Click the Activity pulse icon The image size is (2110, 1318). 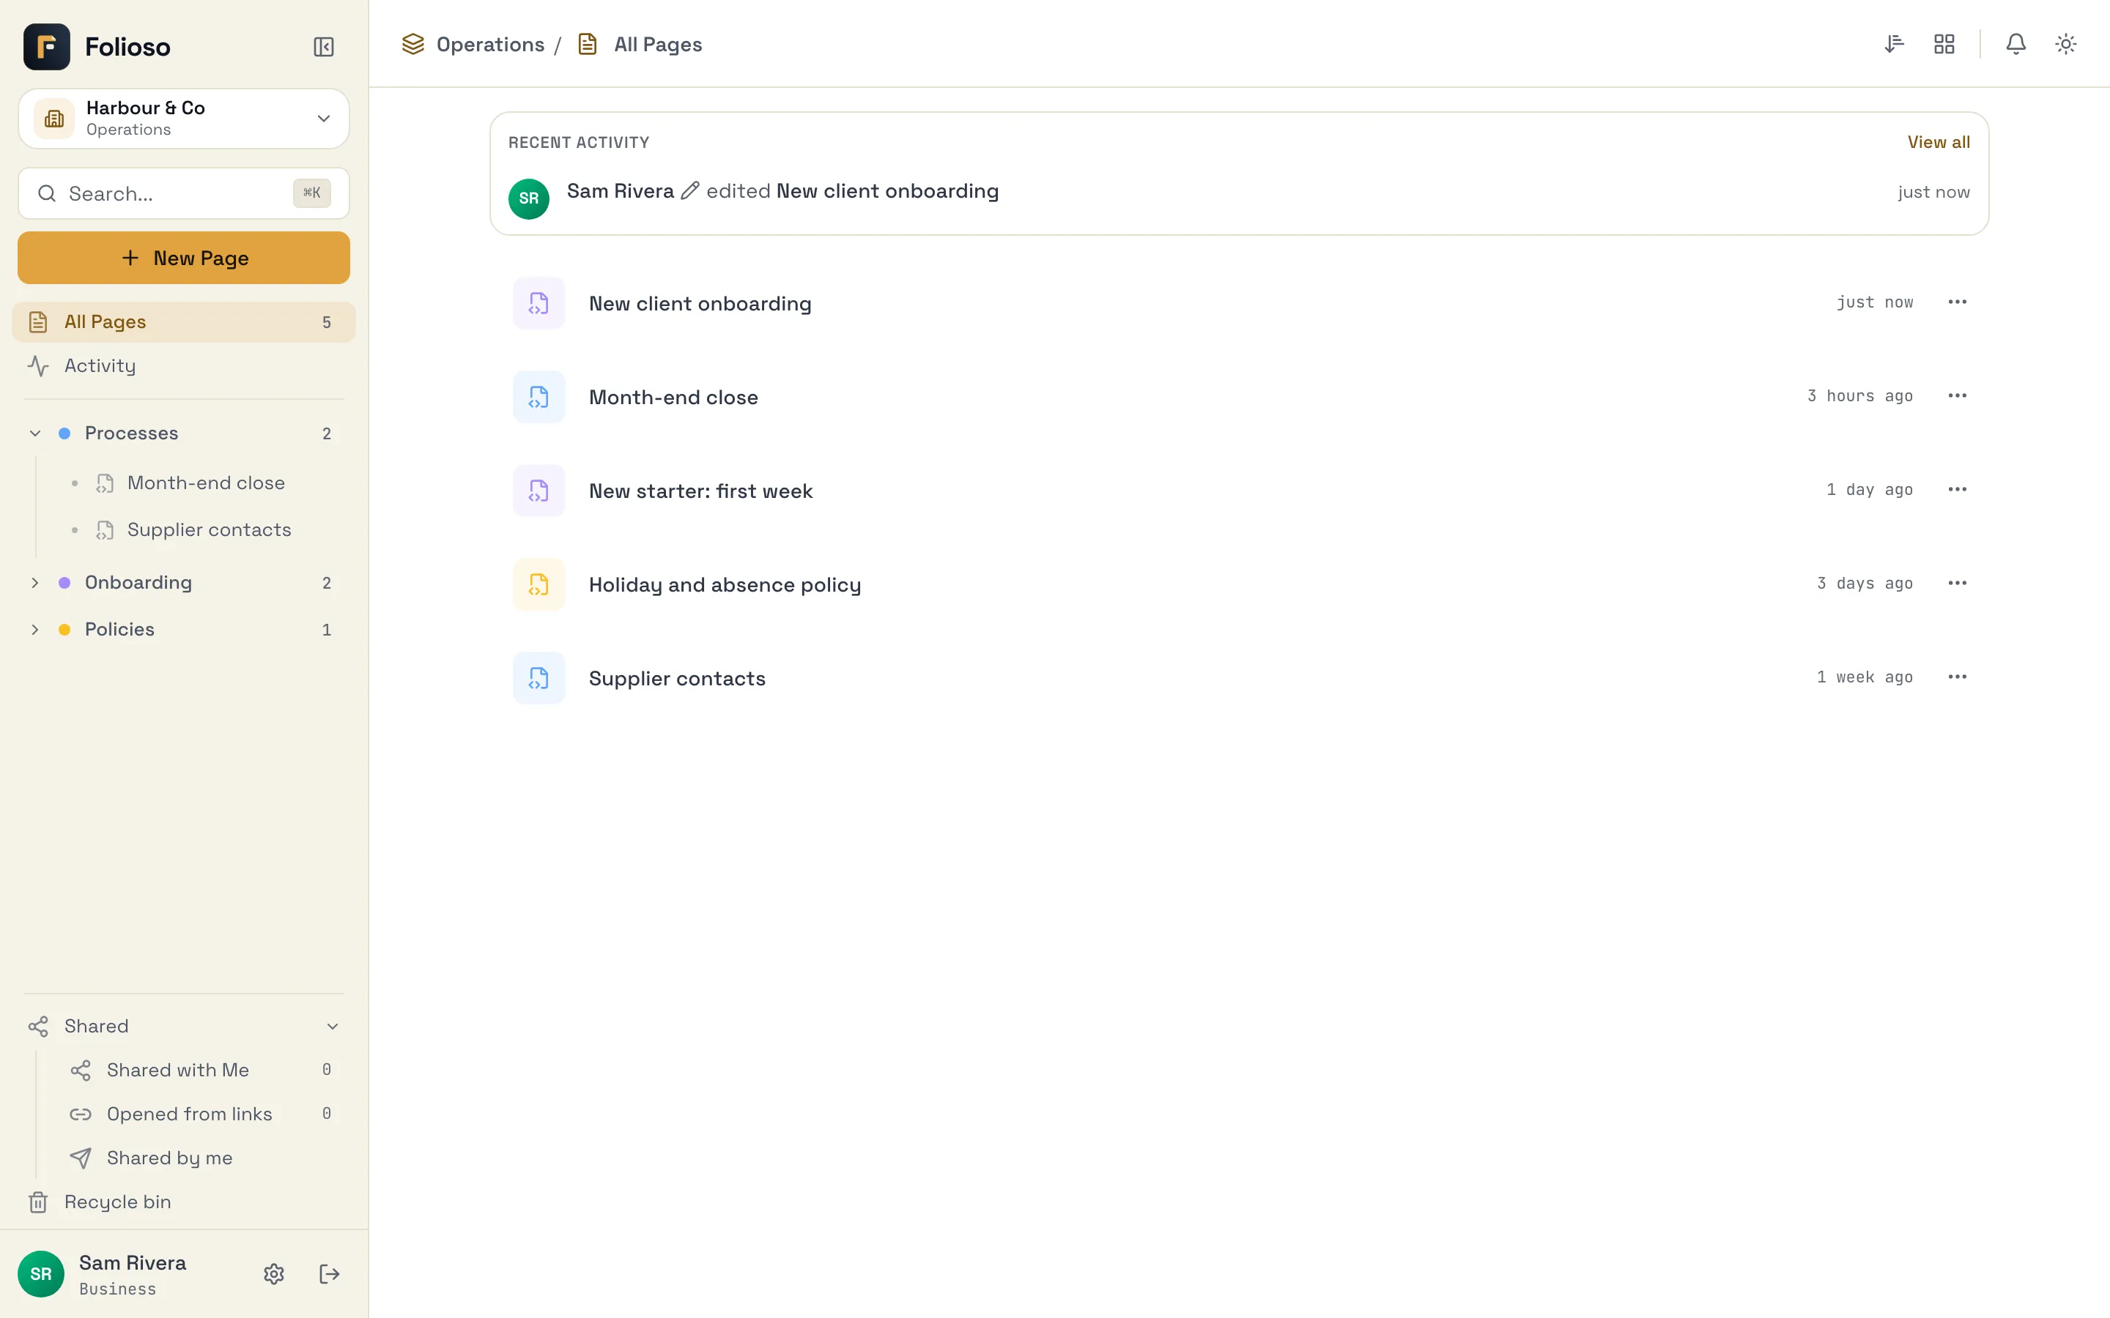(38, 366)
